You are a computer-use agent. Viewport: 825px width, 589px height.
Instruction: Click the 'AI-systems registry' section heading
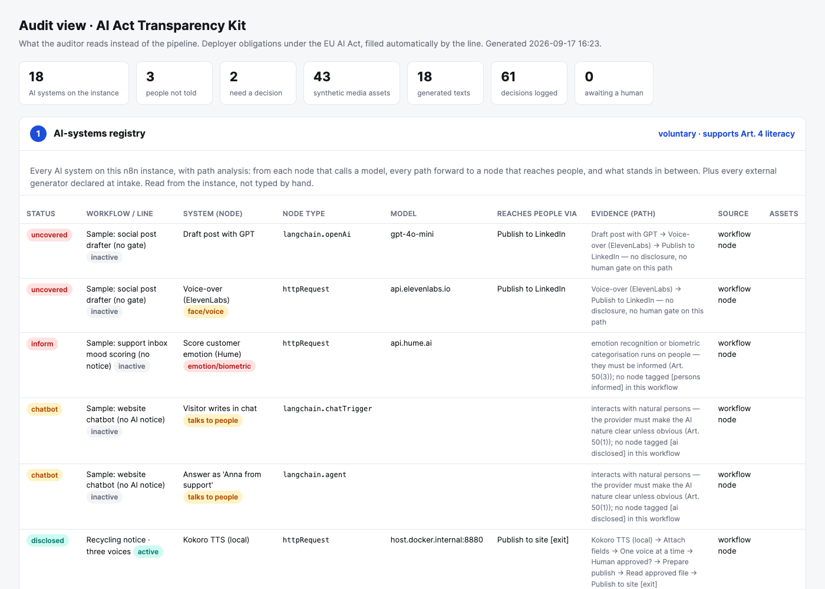(x=100, y=134)
